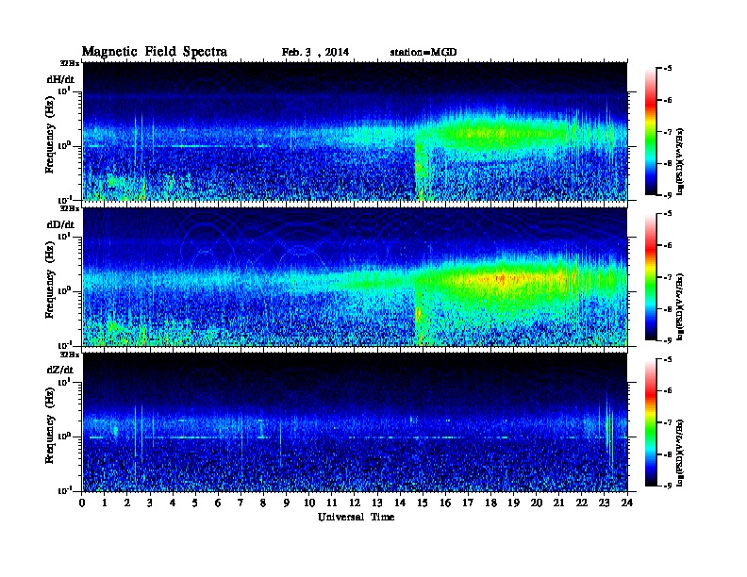Click "-5" on the dZ/dt color bar
Screen dimensions: 747x577
pyautogui.click(x=668, y=359)
